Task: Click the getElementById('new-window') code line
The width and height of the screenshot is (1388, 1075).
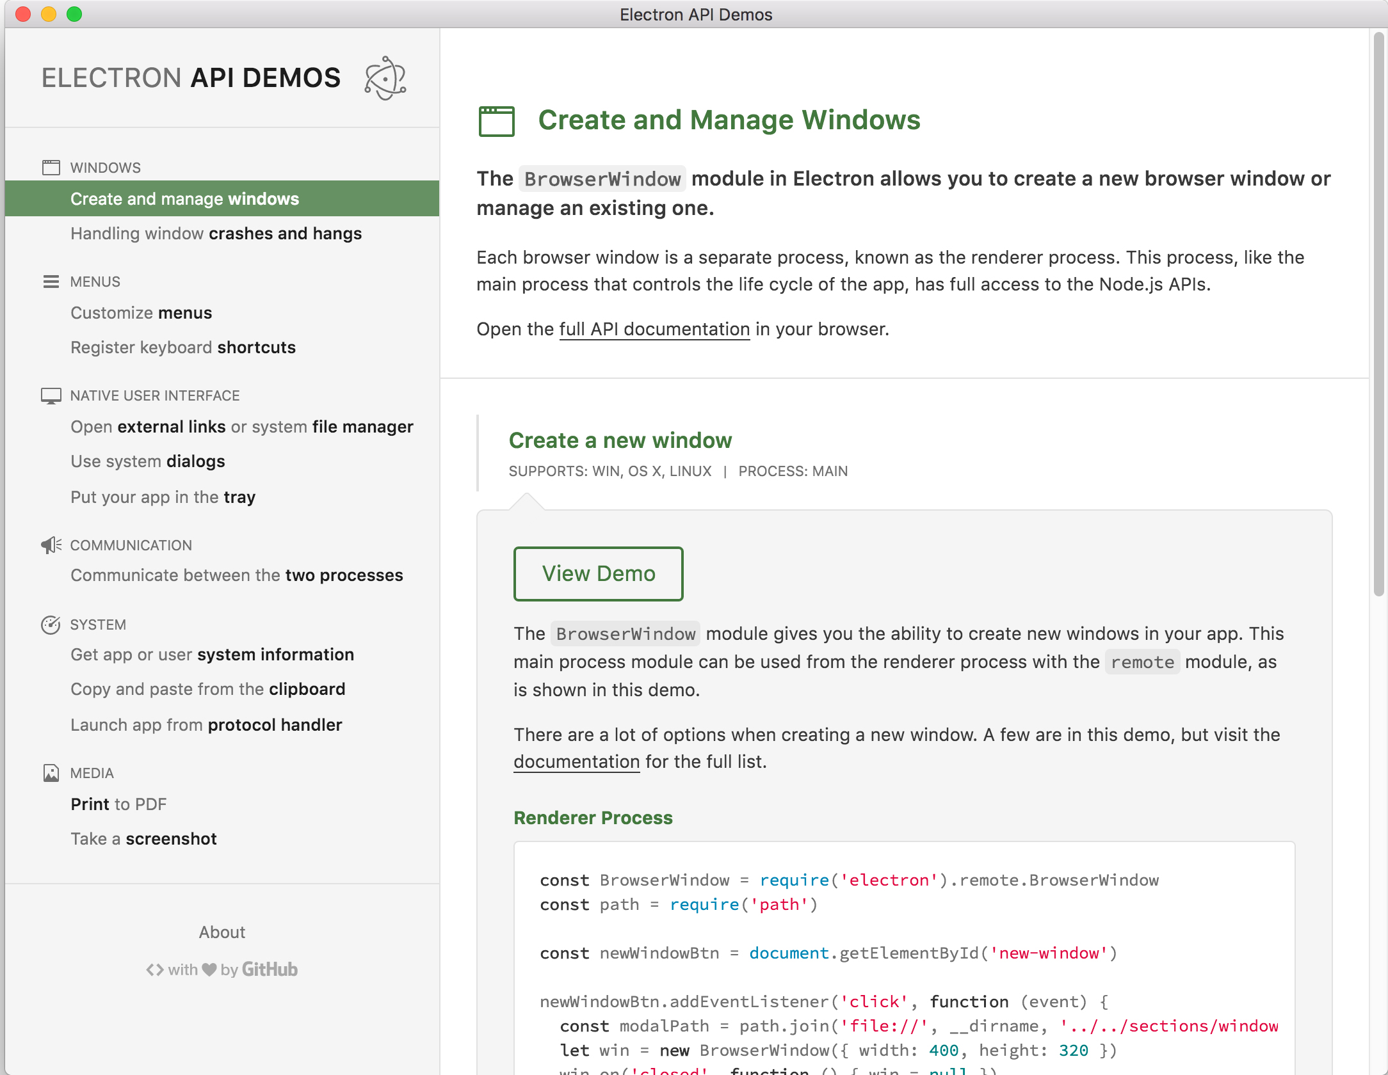Action: tap(829, 953)
